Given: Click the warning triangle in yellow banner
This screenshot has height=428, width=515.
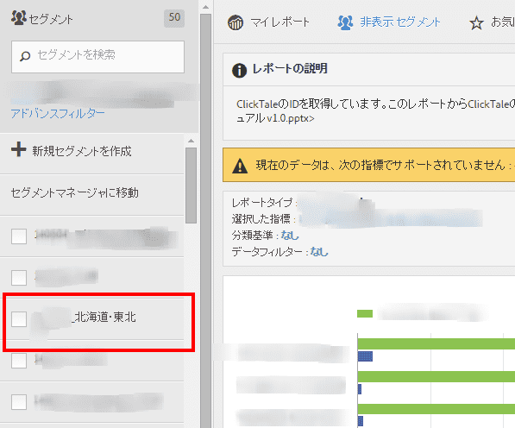Looking at the screenshot, I should (240, 166).
